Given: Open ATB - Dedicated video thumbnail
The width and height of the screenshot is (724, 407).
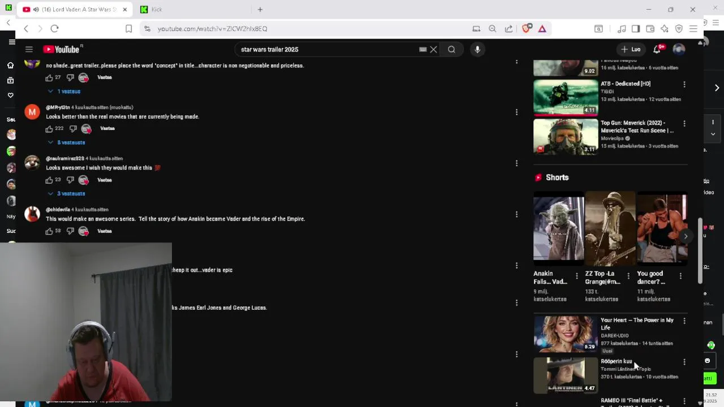Looking at the screenshot, I should (566, 97).
